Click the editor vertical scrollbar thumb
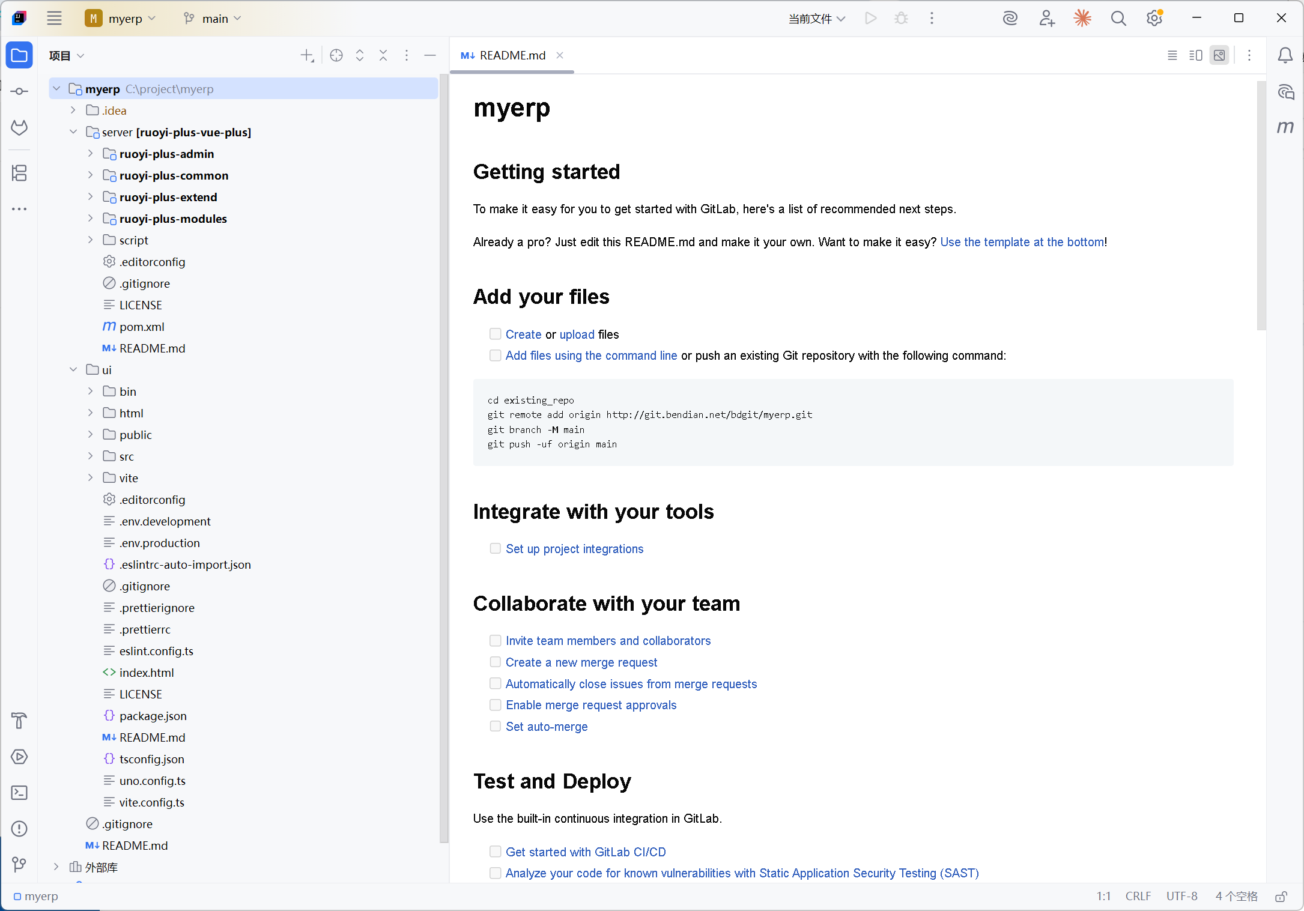The width and height of the screenshot is (1304, 911). [x=1261, y=204]
